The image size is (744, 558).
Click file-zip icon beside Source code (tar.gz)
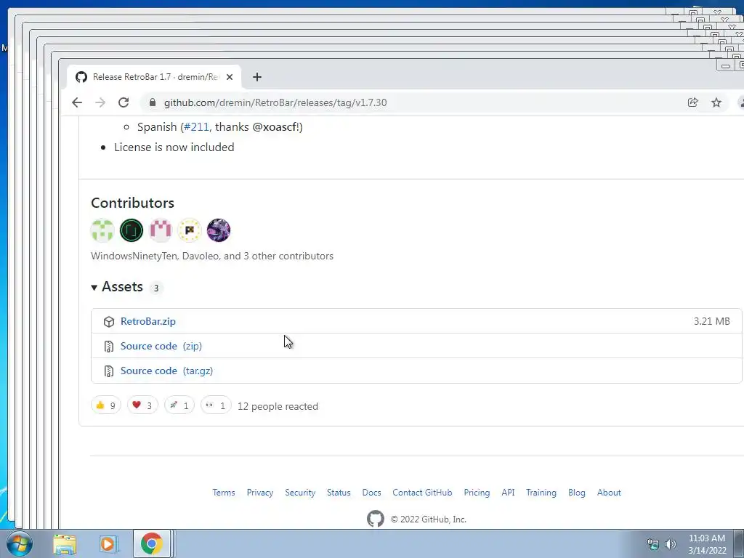[109, 371]
